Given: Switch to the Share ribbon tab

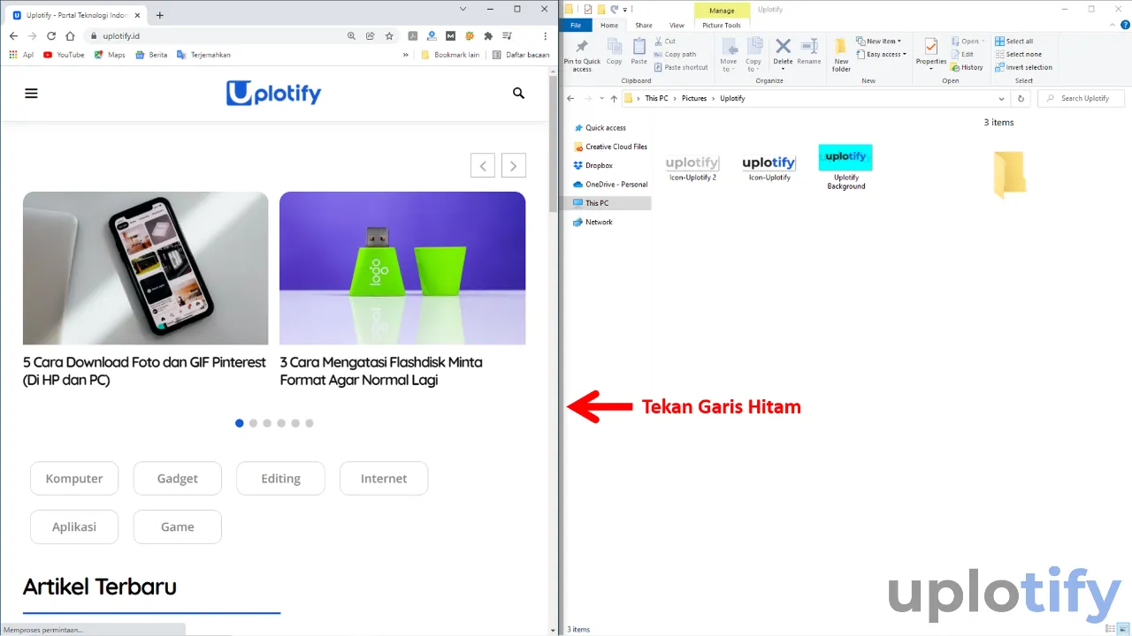Looking at the screenshot, I should pos(644,25).
